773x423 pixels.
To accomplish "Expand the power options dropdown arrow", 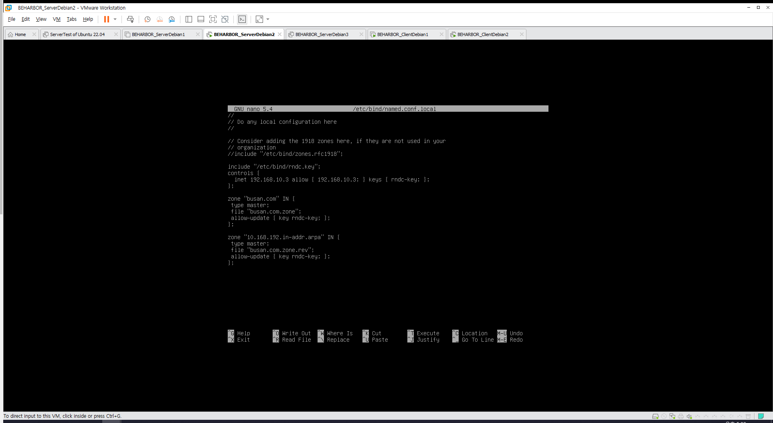I will click(115, 19).
